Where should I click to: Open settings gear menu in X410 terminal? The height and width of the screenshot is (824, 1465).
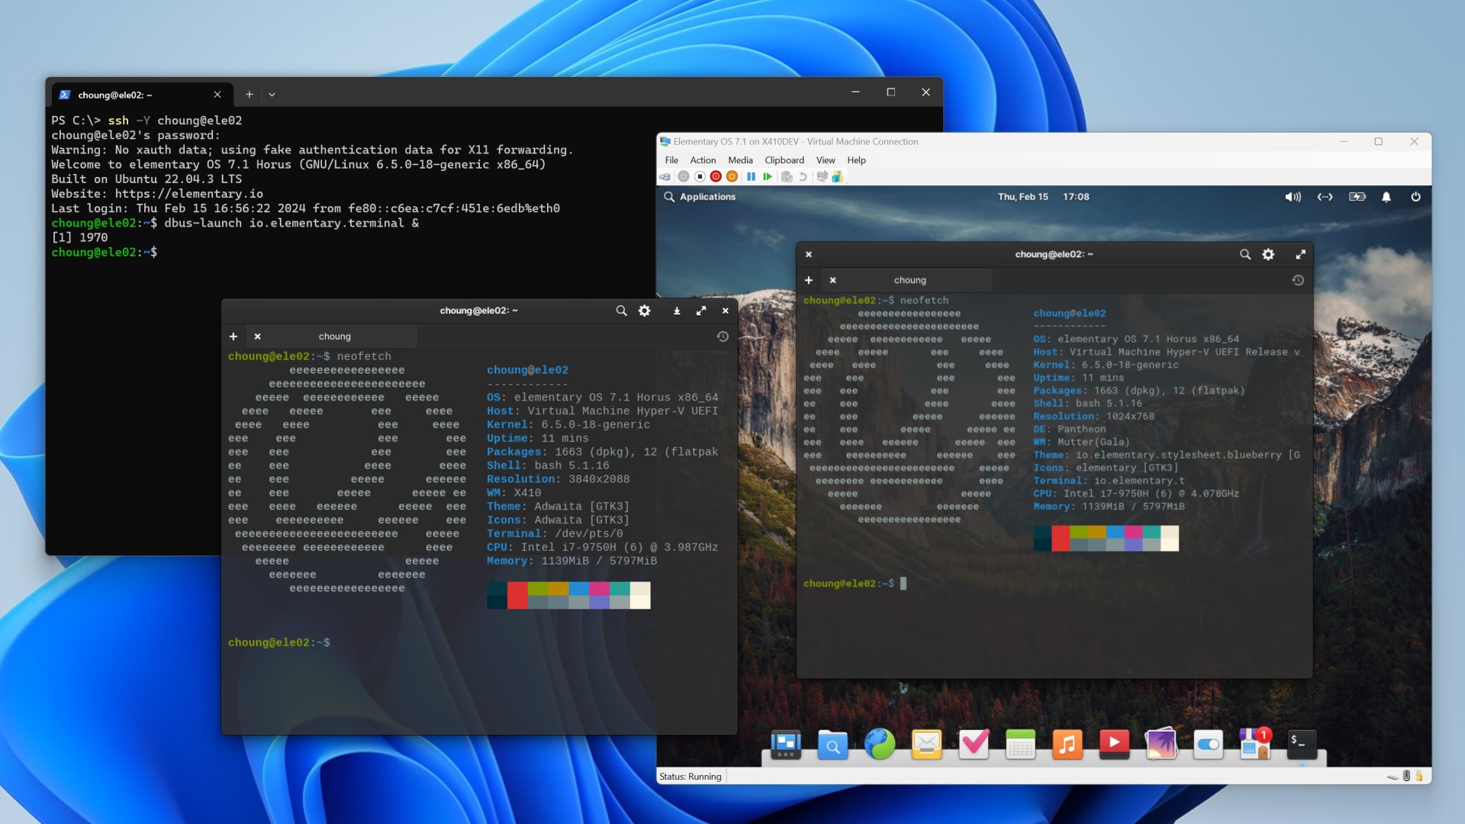point(645,311)
